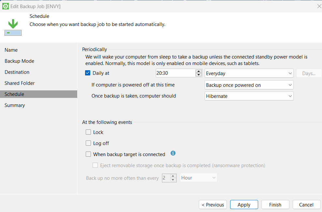Check When backup target is connected
The image size is (322, 212).
[x=88, y=154]
